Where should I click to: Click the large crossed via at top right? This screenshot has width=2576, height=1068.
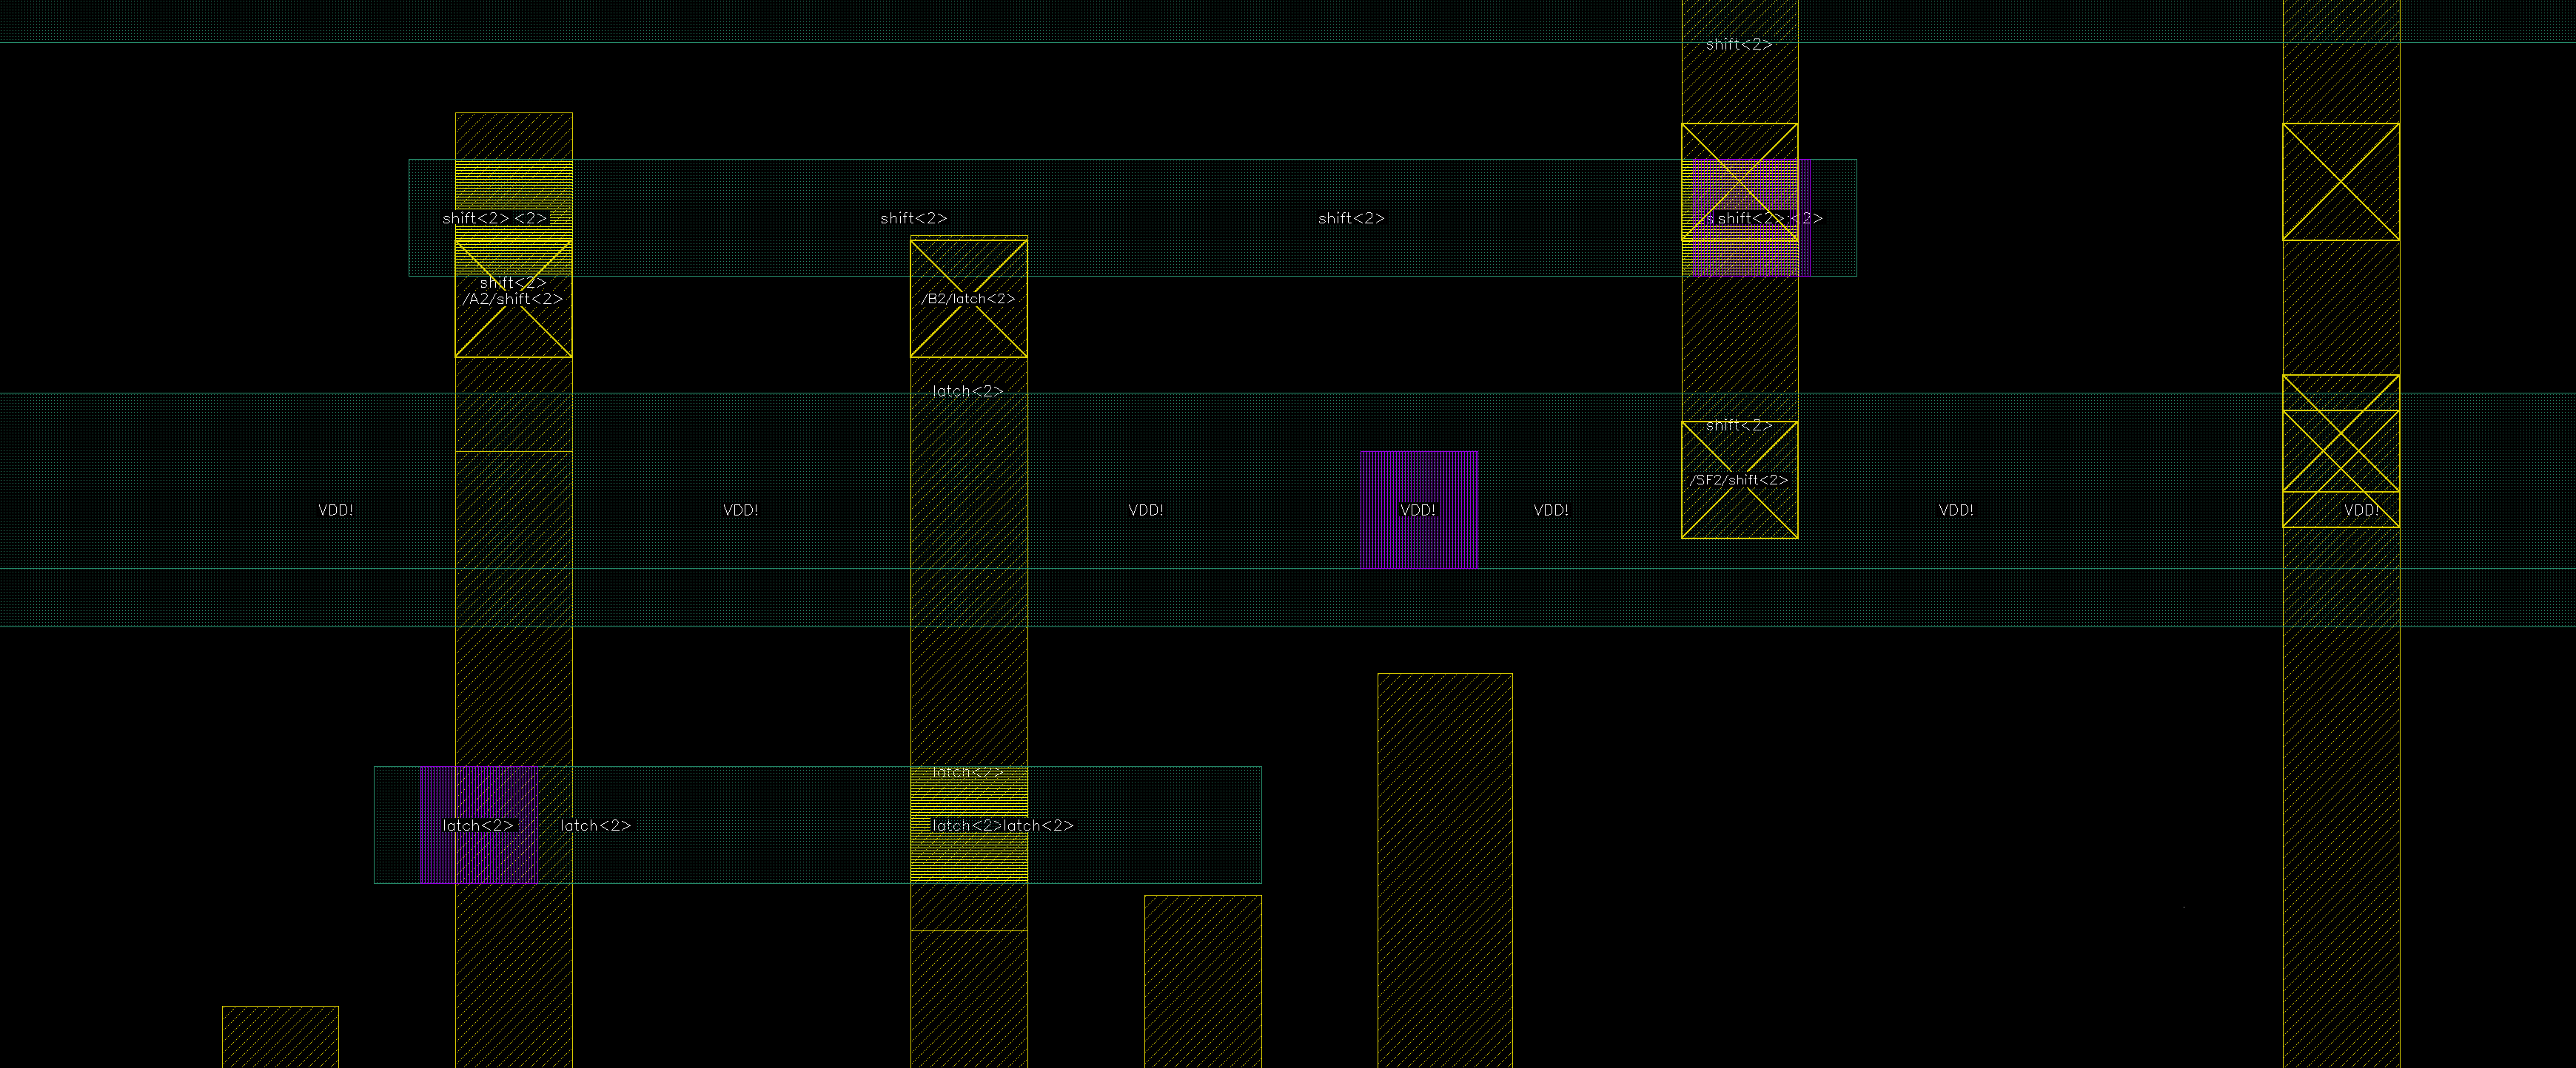point(2340,182)
